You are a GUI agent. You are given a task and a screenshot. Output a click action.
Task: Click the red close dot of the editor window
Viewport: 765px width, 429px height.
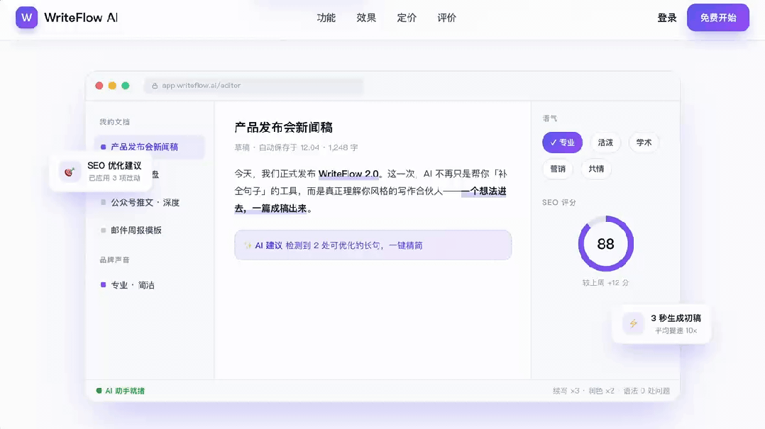[99, 86]
